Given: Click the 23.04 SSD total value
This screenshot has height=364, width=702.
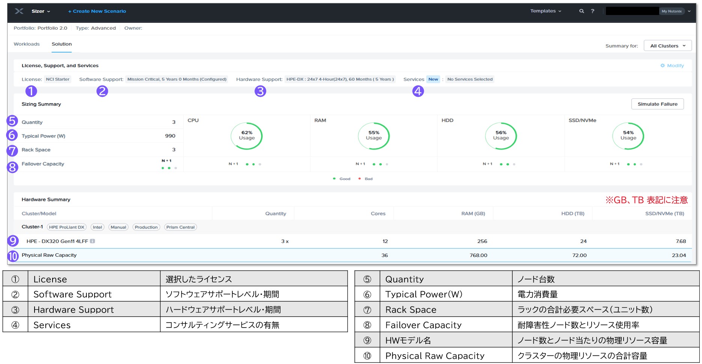Looking at the screenshot, I should 679,255.
